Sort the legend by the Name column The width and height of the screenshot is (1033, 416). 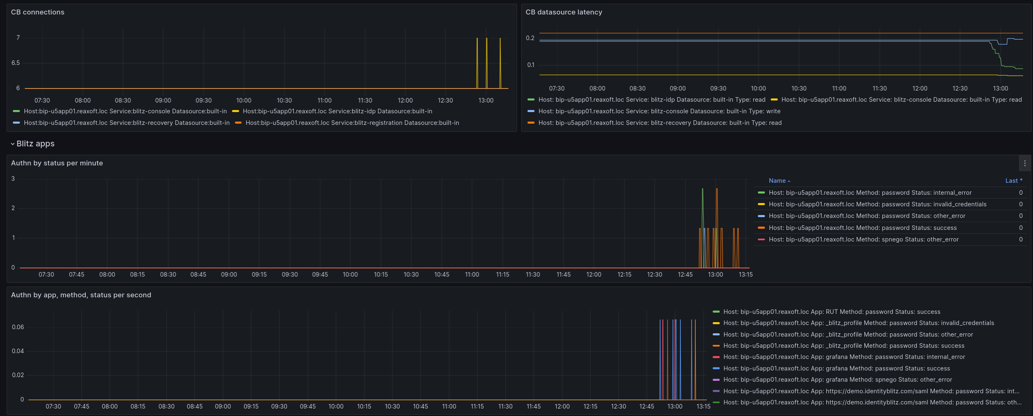(778, 181)
